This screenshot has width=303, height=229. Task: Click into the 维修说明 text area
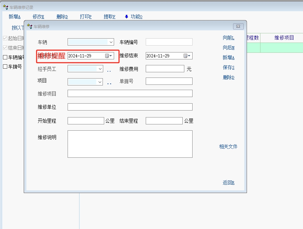tap(130, 144)
